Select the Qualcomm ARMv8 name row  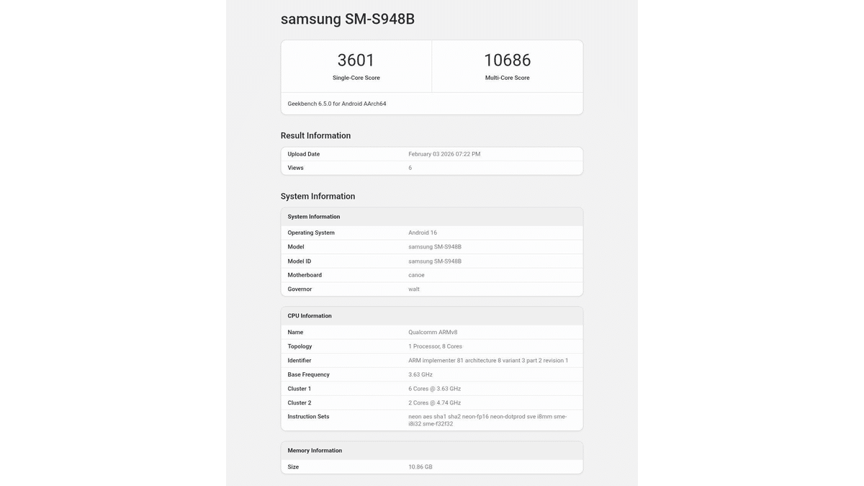(x=432, y=331)
